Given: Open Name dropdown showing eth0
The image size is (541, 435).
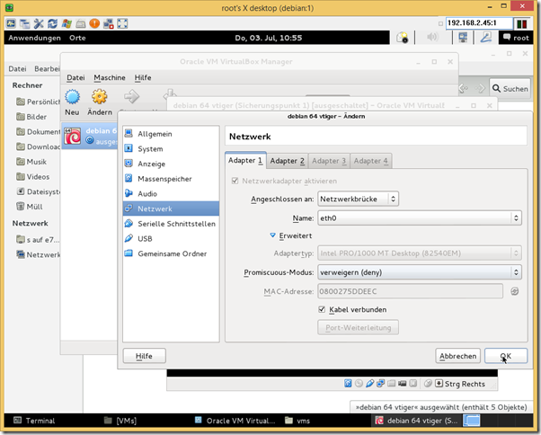Looking at the screenshot, I should pyautogui.click(x=419, y=218).
